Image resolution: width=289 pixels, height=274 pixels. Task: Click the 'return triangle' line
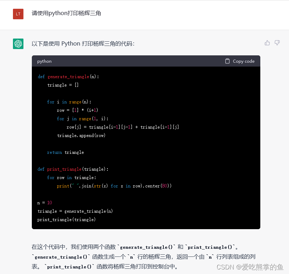pos(65,152)
